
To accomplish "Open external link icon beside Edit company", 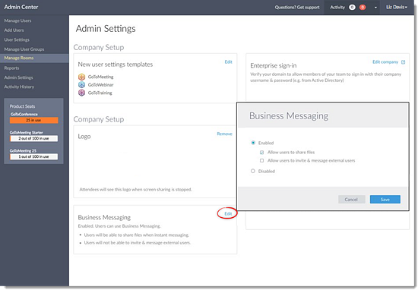I will [x=403, y=62].
